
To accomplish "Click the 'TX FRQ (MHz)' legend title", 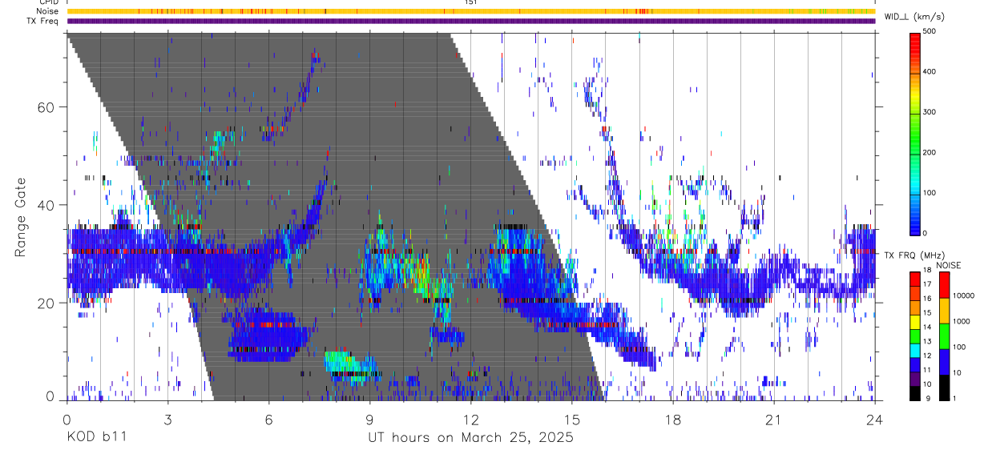I will point(913,255).
